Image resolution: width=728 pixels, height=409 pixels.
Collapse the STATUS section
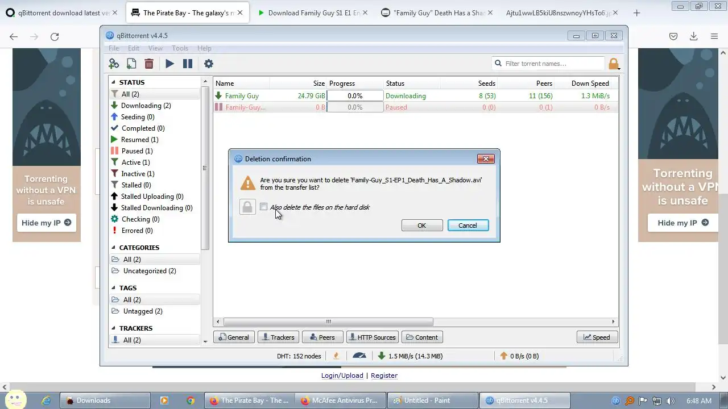[113, 82]
